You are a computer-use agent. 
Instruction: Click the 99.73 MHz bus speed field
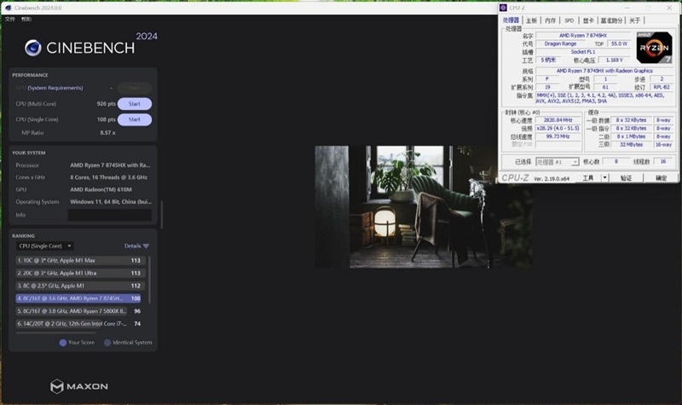(558, 136)
